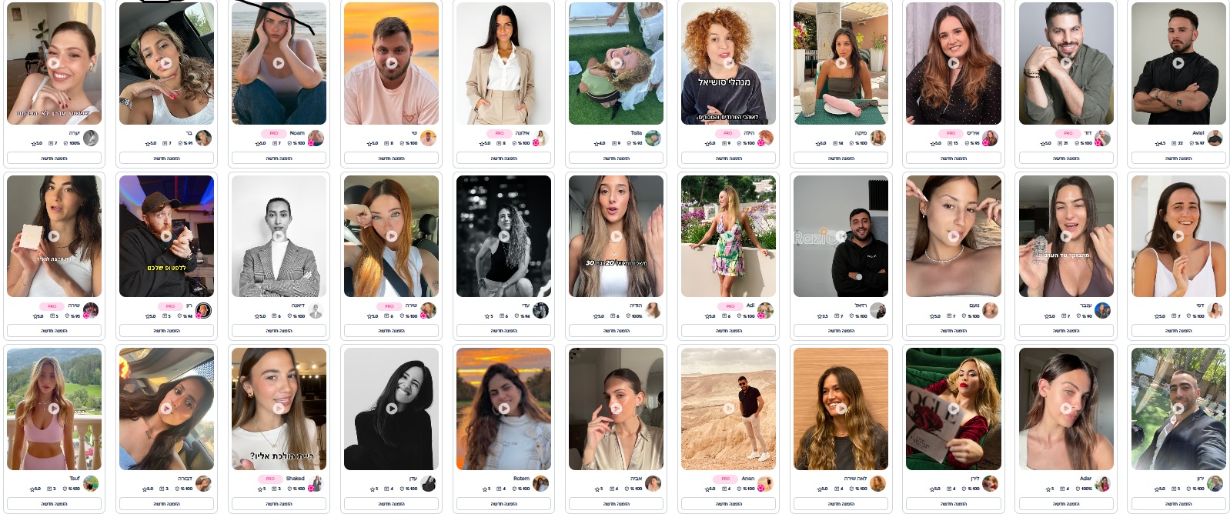The height and width of the screenshot is (514, 1230).
Task: Play Adar's video preview
Action: pos(1065,409)
